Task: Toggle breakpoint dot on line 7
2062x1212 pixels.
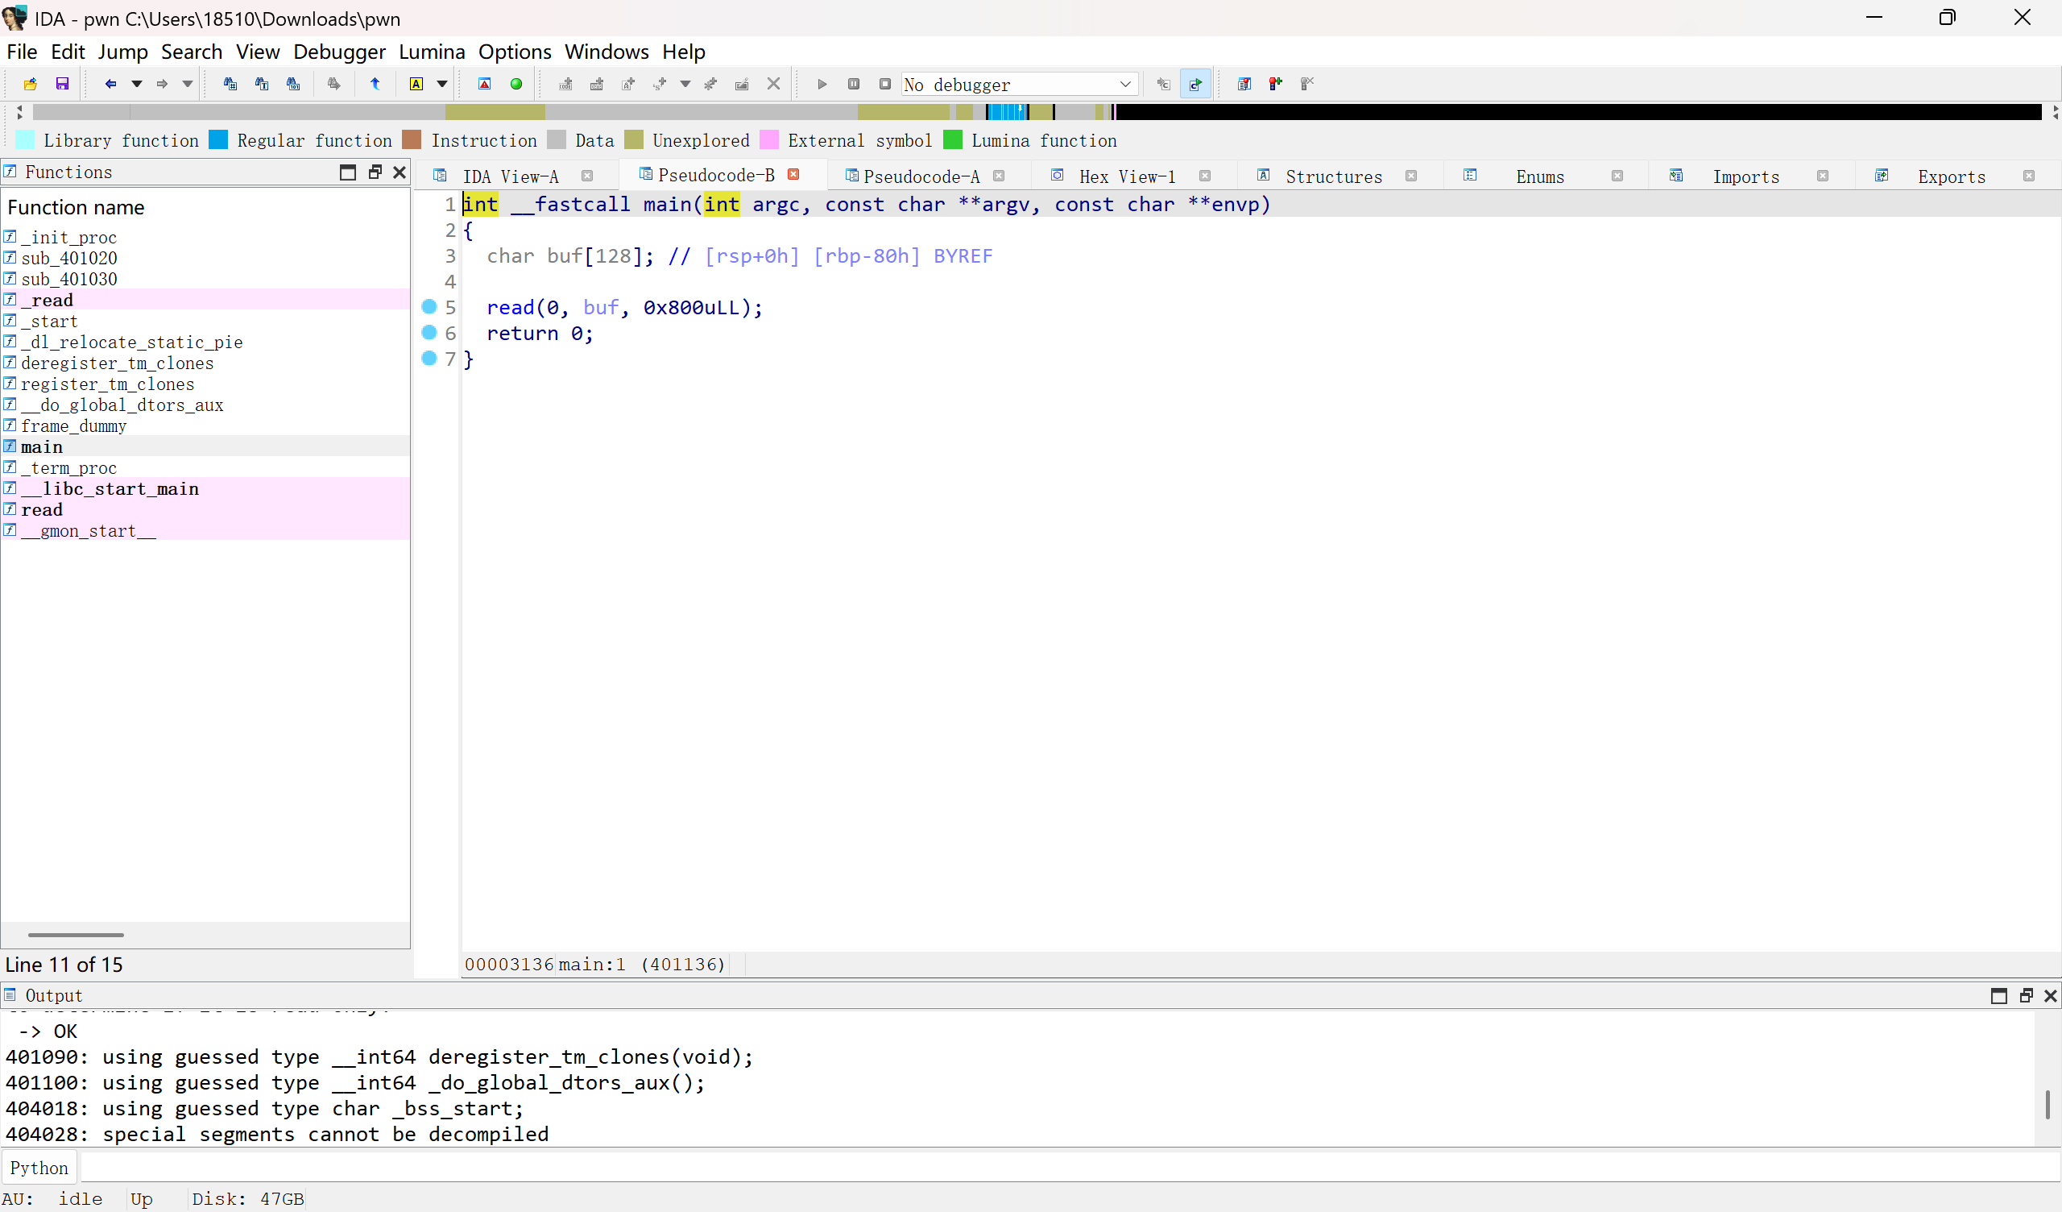Action: [429, 358]
